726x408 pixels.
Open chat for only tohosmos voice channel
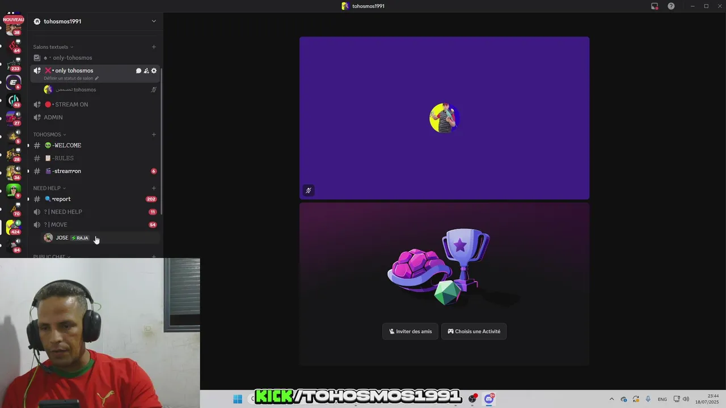point(138,71)
